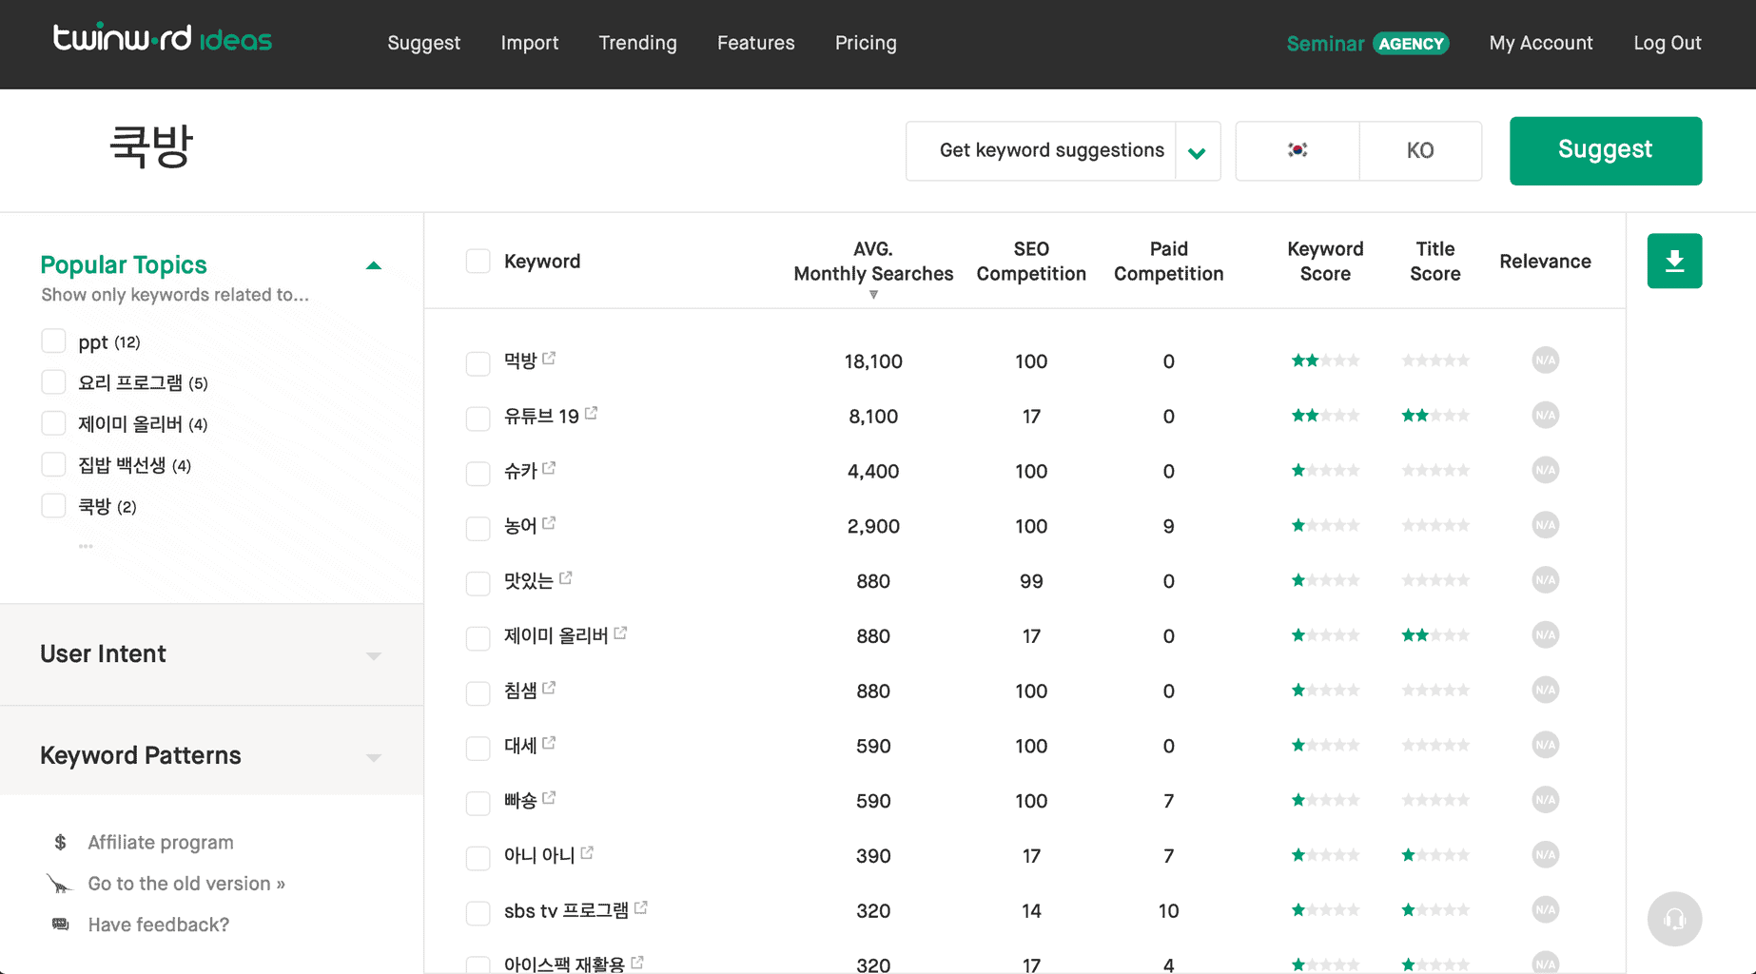
Task: Click the feedback chat icon
Action: point(60,925)
